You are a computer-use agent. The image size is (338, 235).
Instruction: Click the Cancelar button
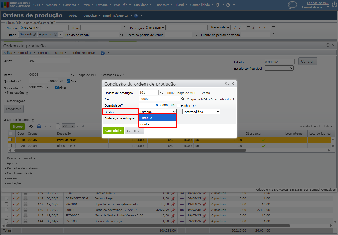(x=134, y=131)
